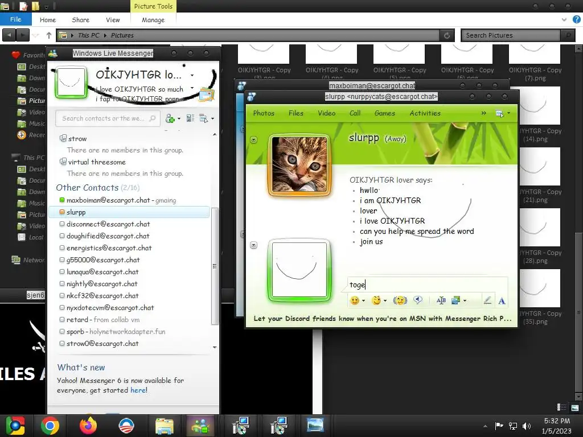Click the refresh button in Explorer address bar
583x437 pixels.
click(447, 35)
